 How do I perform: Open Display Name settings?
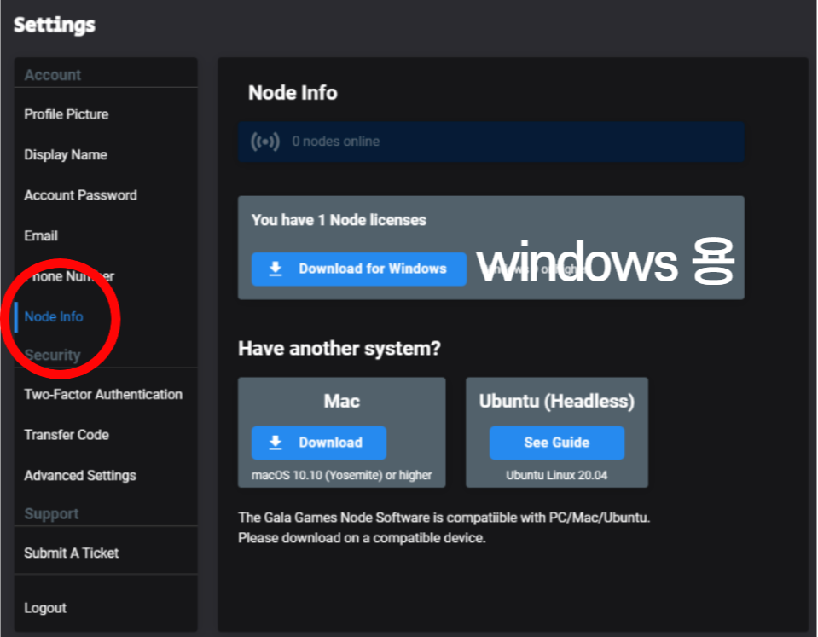coord(66,155)
